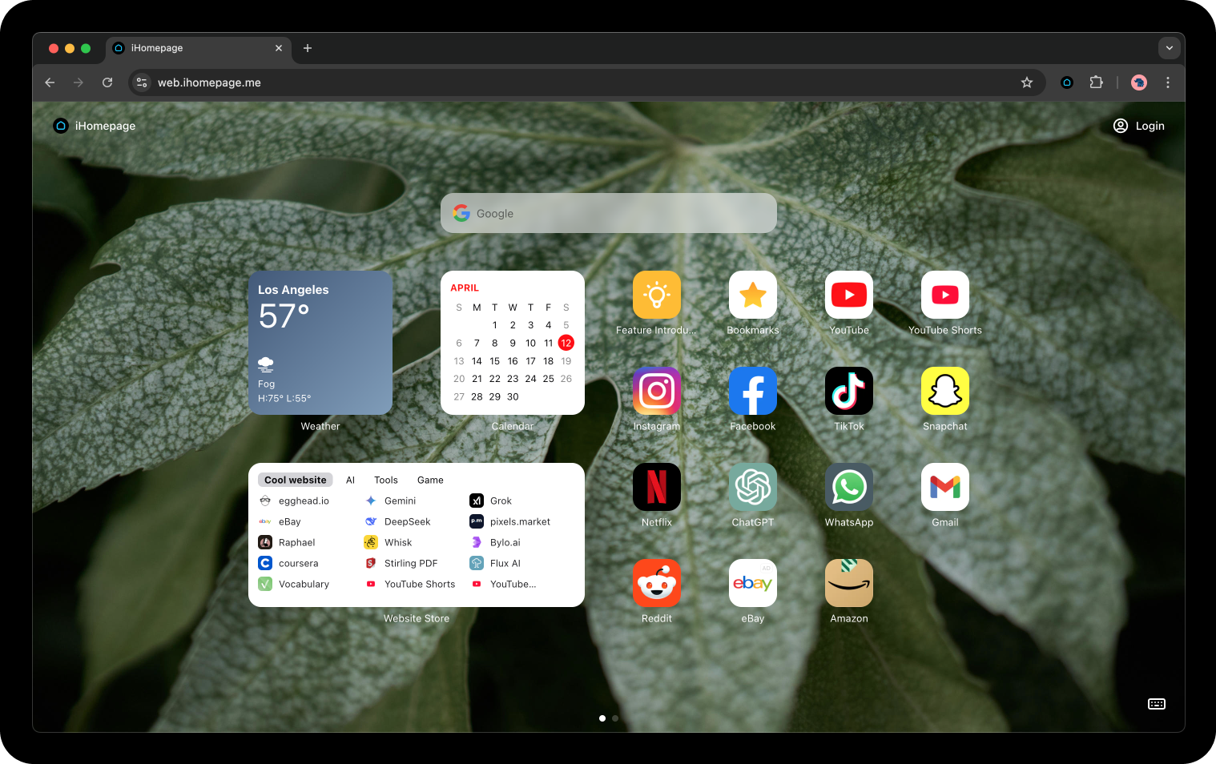The image size is (1216, 764).
Task: Click the Login button
Action: click(x=1139, y=126)
